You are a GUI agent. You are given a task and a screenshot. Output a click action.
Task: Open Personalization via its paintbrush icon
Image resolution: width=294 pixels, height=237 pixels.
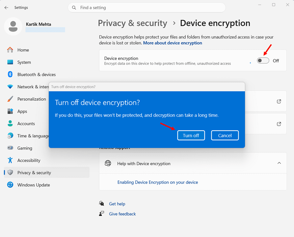[10, 99]
